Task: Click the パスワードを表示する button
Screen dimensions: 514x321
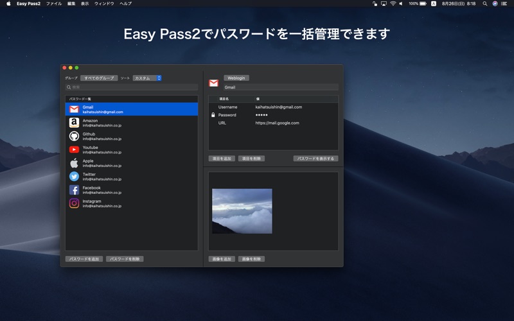Action: (x=315, y=159)
